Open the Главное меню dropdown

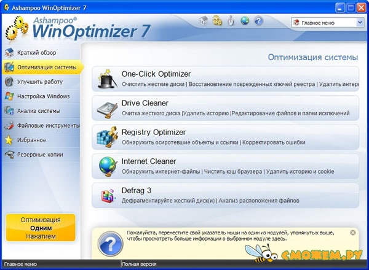[x=328, y=23]
